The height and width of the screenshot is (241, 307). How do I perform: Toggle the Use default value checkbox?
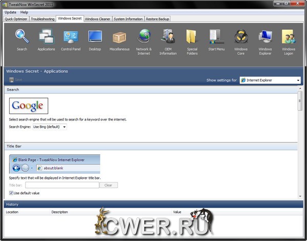pyautogui.click(x=11, y=193)
